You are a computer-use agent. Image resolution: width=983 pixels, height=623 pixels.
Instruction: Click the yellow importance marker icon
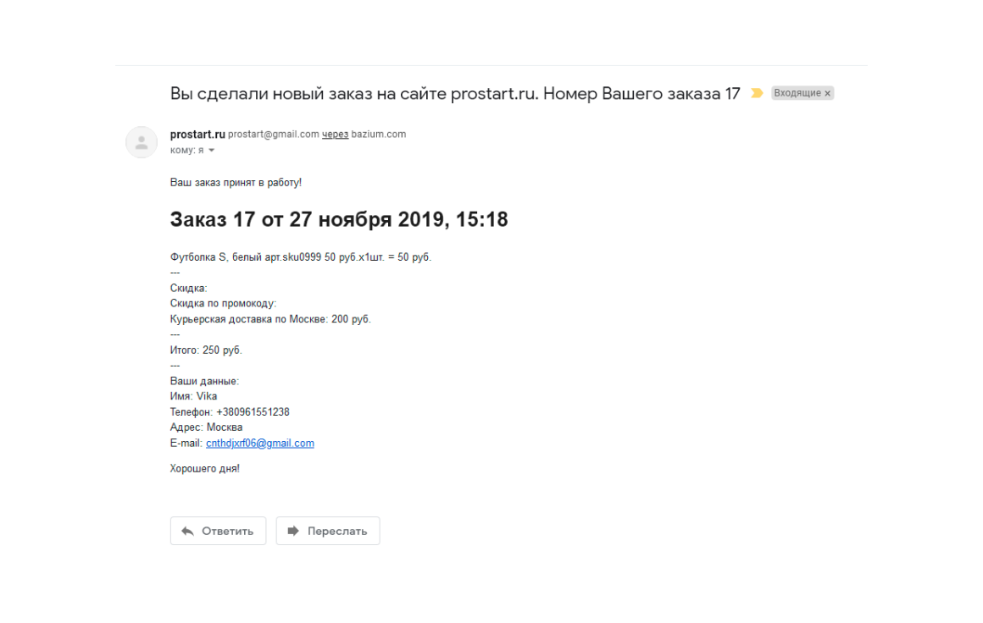[757, 93]
